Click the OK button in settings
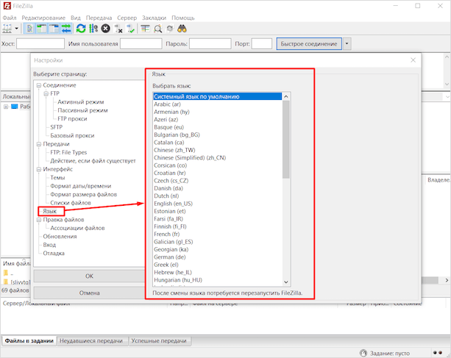451x358 pixels. (x=89, y=276)
